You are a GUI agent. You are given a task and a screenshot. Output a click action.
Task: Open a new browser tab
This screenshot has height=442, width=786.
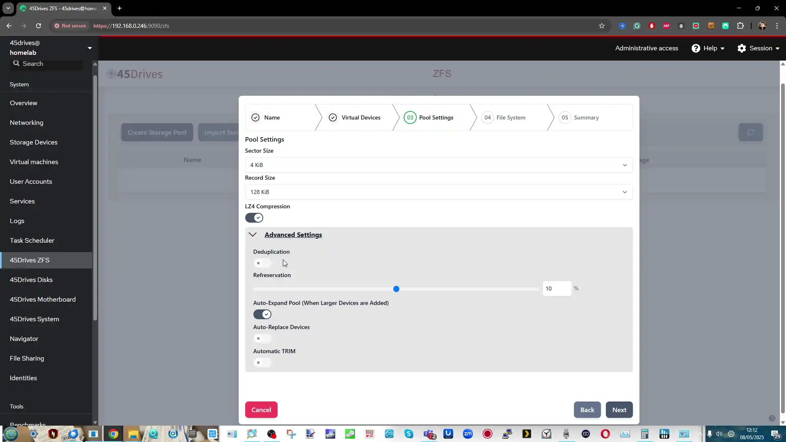pyautogui.click(x=120, y=8)
